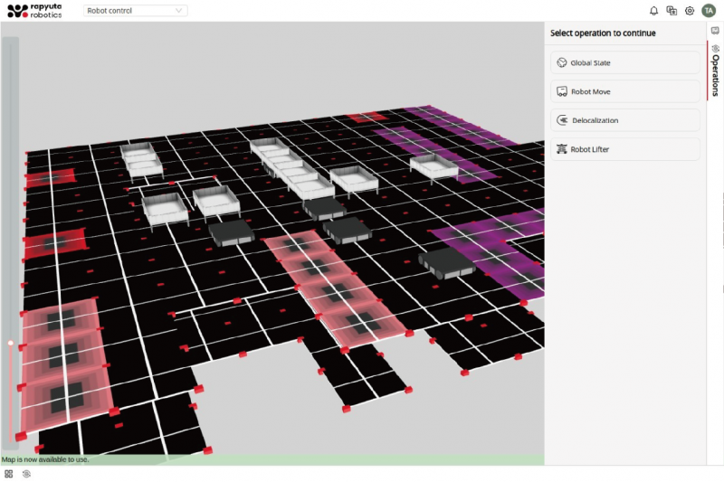Image resolution: width=724 pixels, height=482 pixels.
Task: Click the Rapyuta Robotics logo
Action: 35,11
